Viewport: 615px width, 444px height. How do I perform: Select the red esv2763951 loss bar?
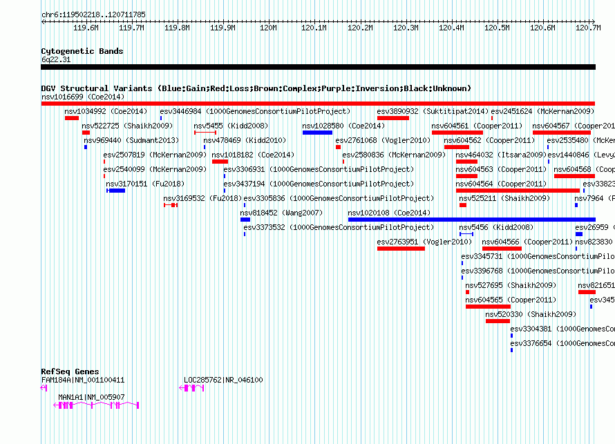coord(401,249)
